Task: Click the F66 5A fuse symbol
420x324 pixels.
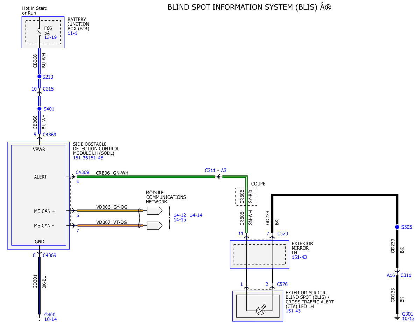Action: click(x=39, y=32)
